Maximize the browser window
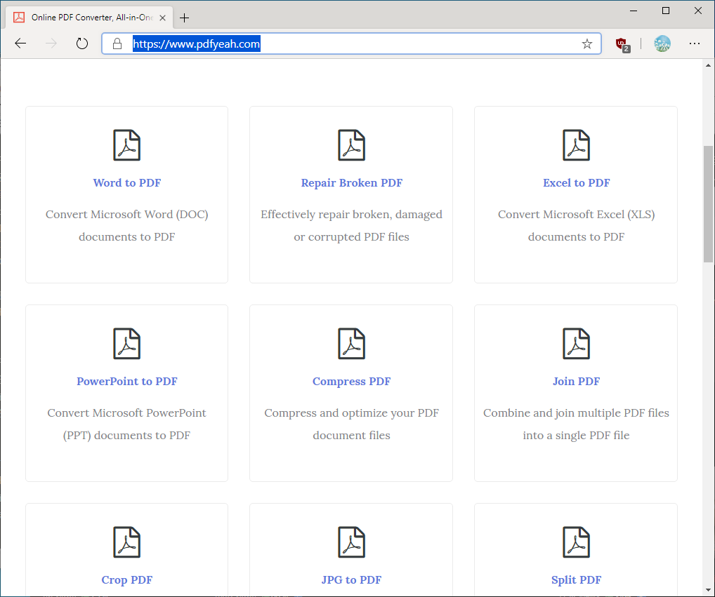Screen dimensions: 715x597 (666, 11)
